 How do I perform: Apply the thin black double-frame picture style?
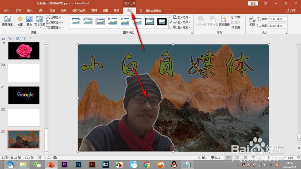[150, 21]
